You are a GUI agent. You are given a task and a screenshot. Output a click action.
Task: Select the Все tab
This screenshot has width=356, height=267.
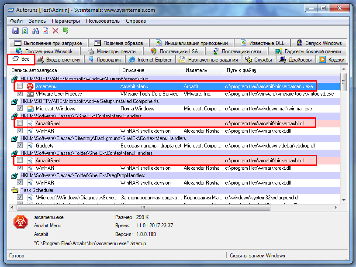click(21, 59)
